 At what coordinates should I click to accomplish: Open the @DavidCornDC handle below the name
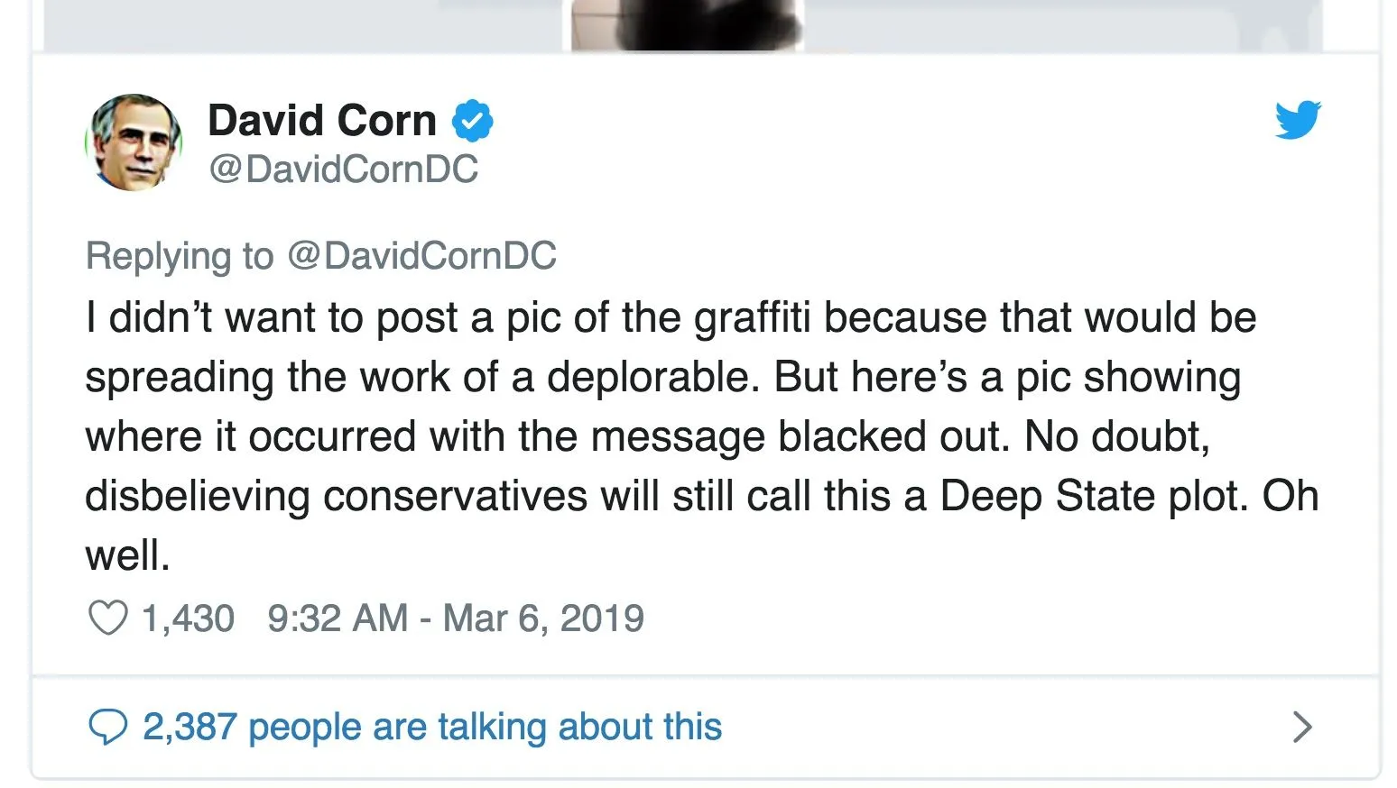pyautogui.click(x=343, y=170)
